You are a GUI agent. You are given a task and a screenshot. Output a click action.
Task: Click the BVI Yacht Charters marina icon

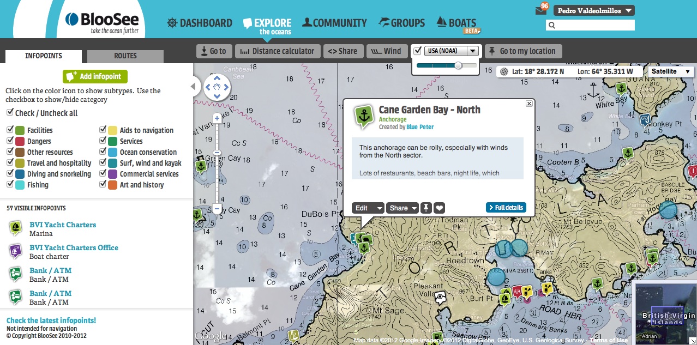(x=16, y=228)
